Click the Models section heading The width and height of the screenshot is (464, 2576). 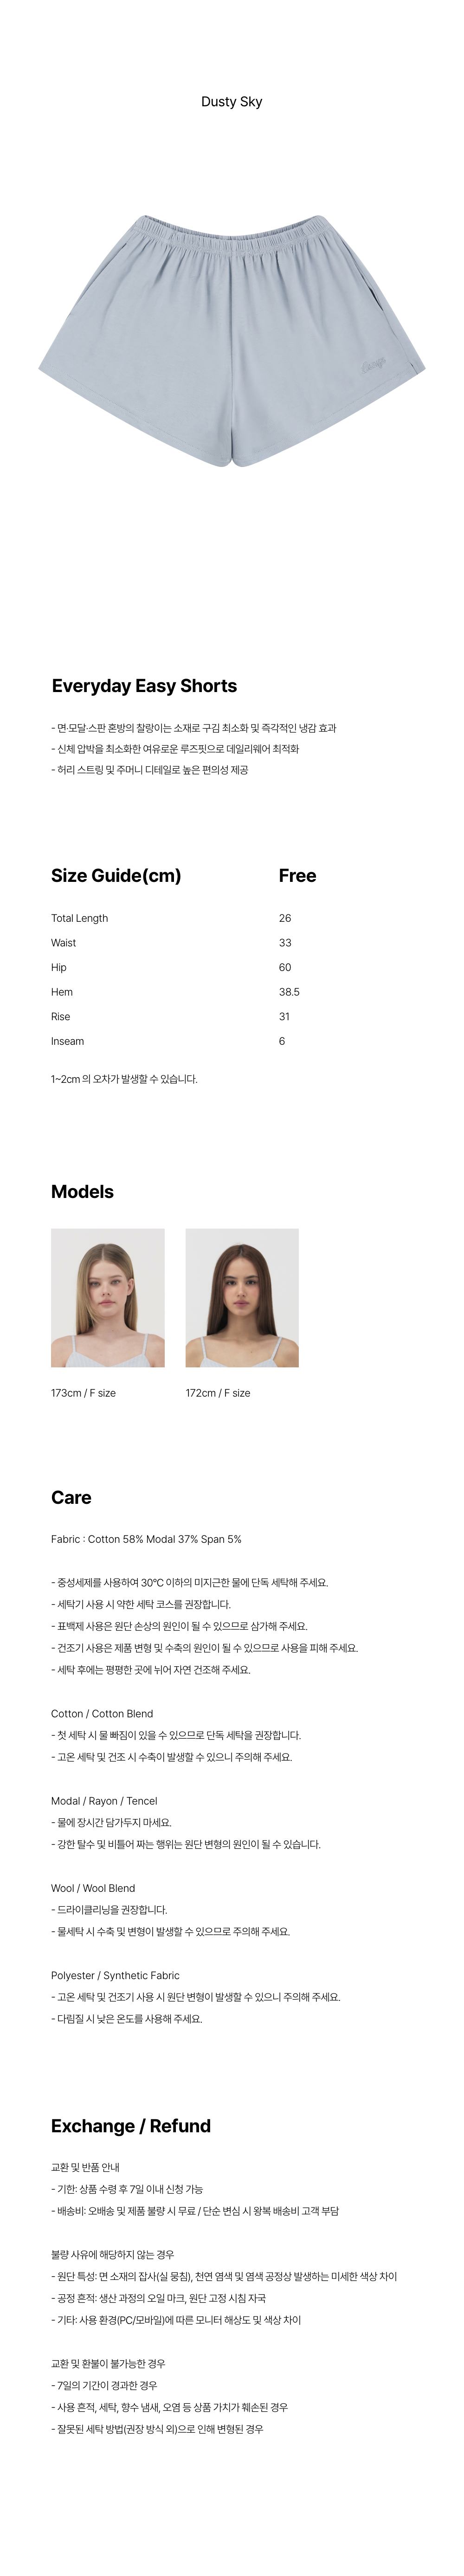(x=82, y=1192)
